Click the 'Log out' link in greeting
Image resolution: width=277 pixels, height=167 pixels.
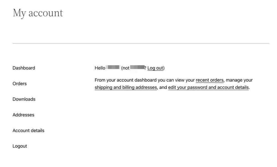pos(155,68)
